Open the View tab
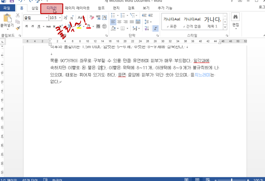The image size is (265, 181). pyautogui.click(x=146, y=8)
